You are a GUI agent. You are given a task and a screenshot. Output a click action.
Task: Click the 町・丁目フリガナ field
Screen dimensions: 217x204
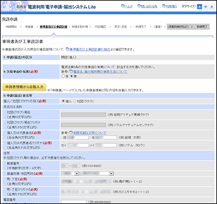tap(86, 192)
